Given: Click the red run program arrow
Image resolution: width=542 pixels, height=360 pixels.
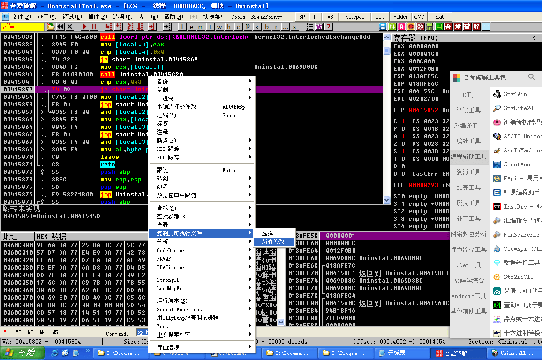Looking at the screenshot, I should 85,27.
